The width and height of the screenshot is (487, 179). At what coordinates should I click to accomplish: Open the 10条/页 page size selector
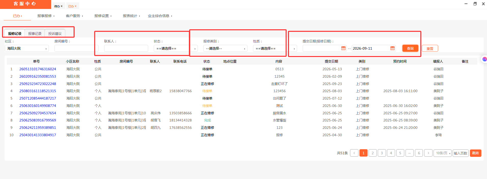(442, 153)
